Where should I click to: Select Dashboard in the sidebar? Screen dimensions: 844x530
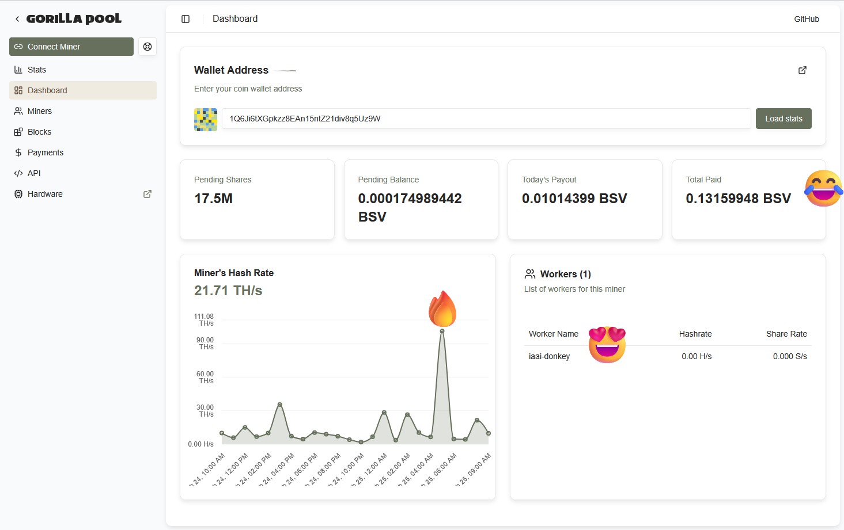click(83, 90)
